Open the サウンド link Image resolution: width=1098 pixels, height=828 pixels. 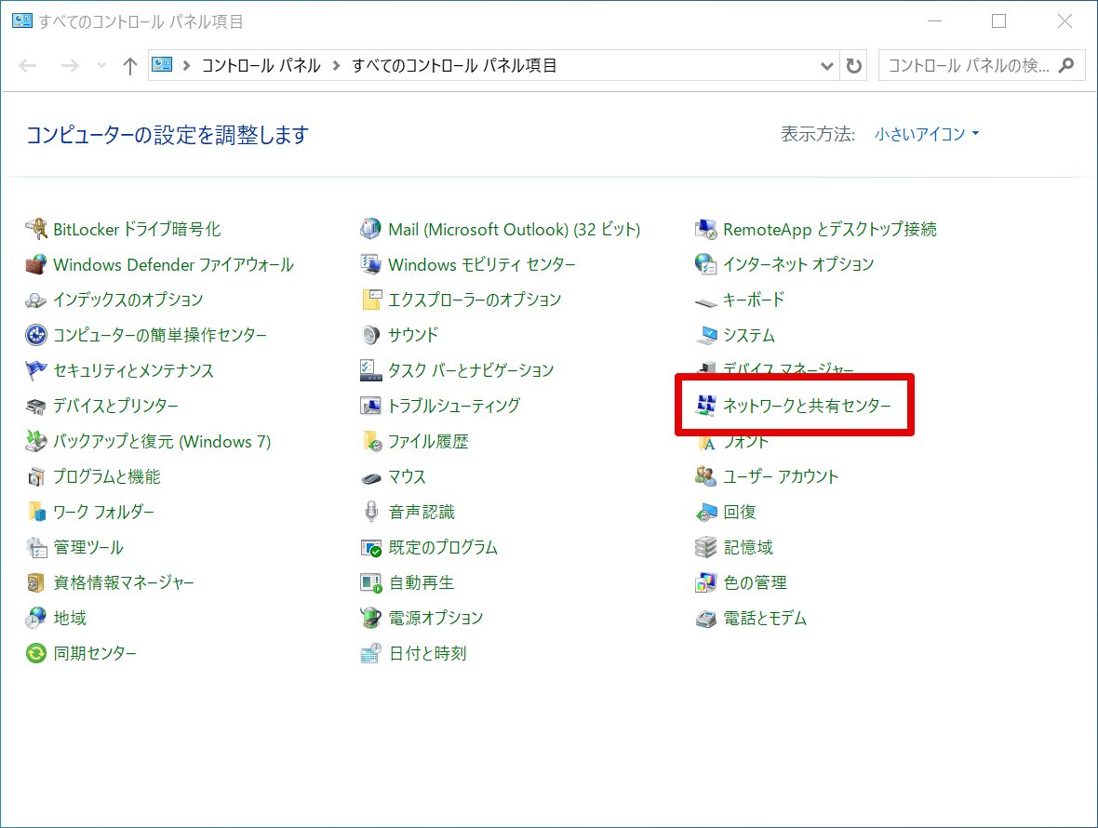[413, 335]
